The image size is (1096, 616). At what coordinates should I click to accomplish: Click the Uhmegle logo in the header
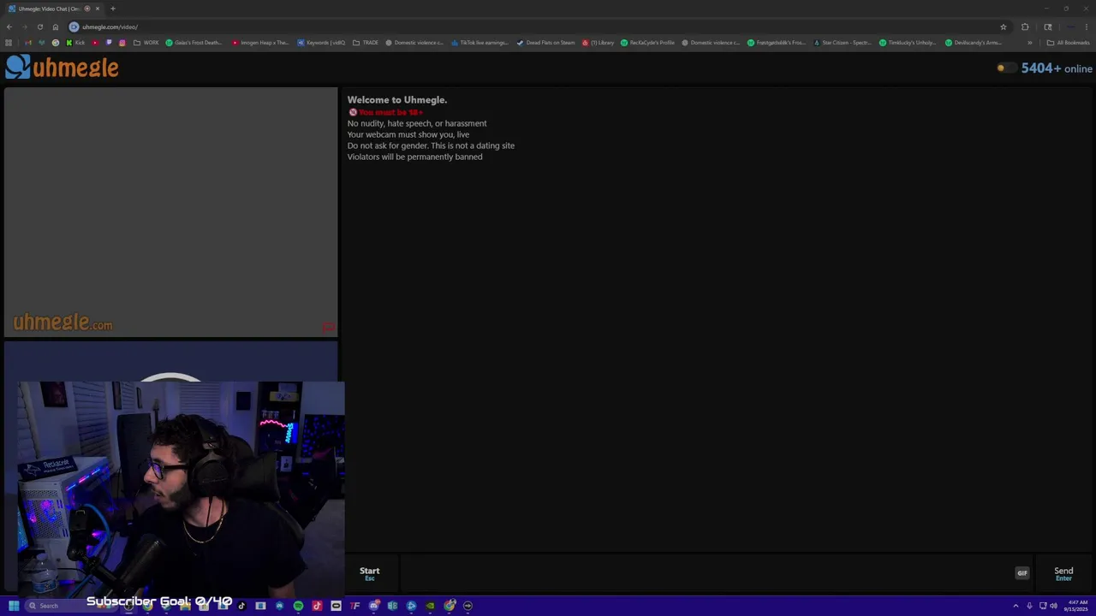pos(62,68)
